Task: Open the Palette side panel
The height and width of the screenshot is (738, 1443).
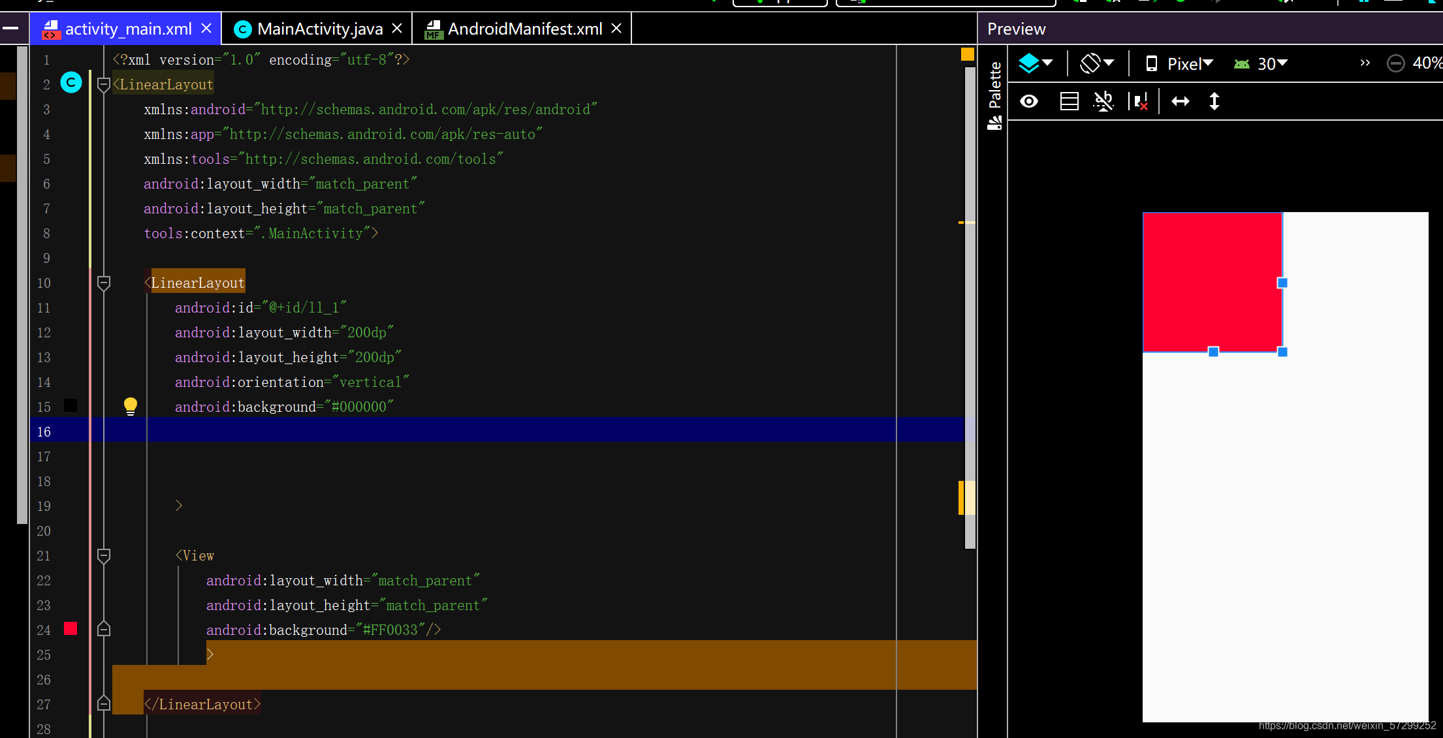Action: click(x=994, y=95)
